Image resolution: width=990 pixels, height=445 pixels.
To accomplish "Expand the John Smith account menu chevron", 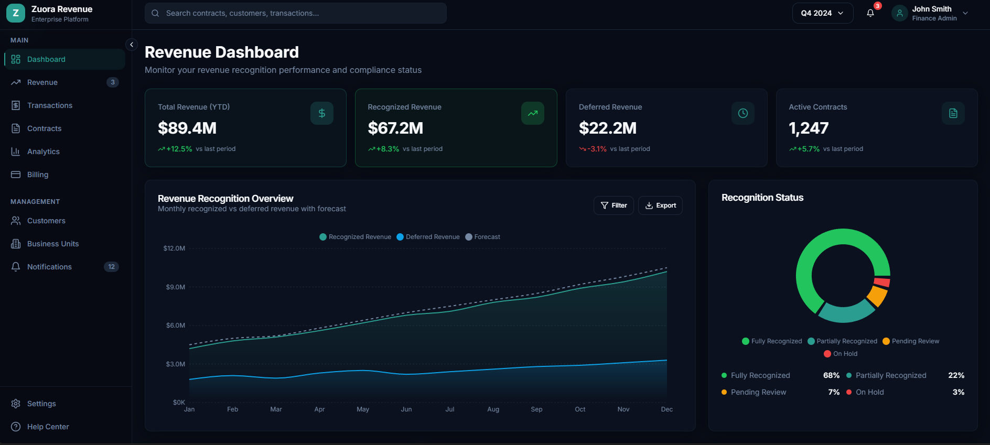I will coord(965,13).
